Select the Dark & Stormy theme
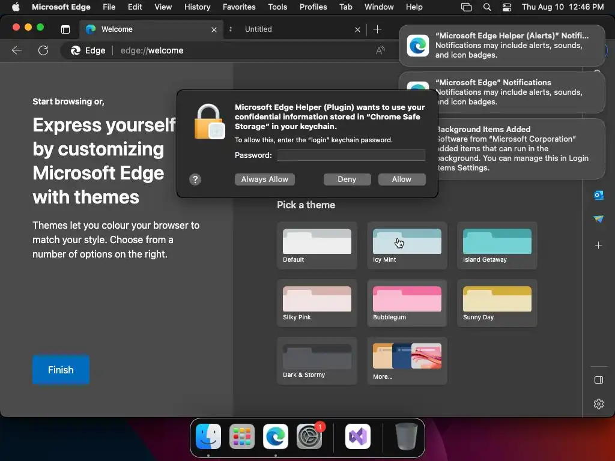615x461 pixels. pos(317,361)
